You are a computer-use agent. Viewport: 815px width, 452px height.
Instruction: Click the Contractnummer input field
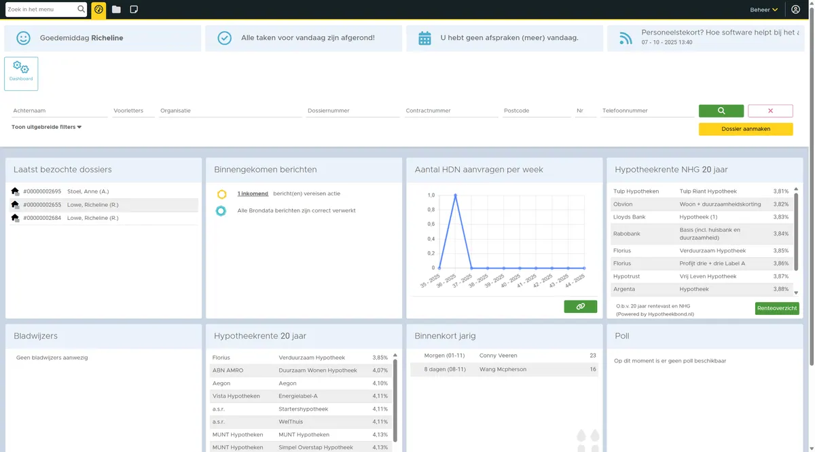[452, 111]
